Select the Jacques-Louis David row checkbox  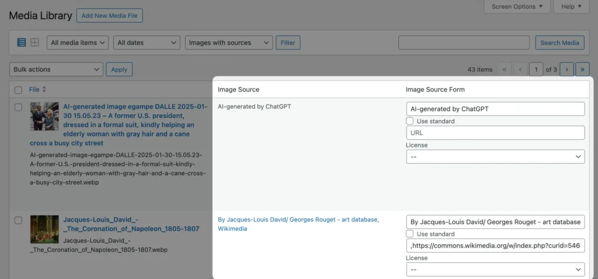pos(18,220)
